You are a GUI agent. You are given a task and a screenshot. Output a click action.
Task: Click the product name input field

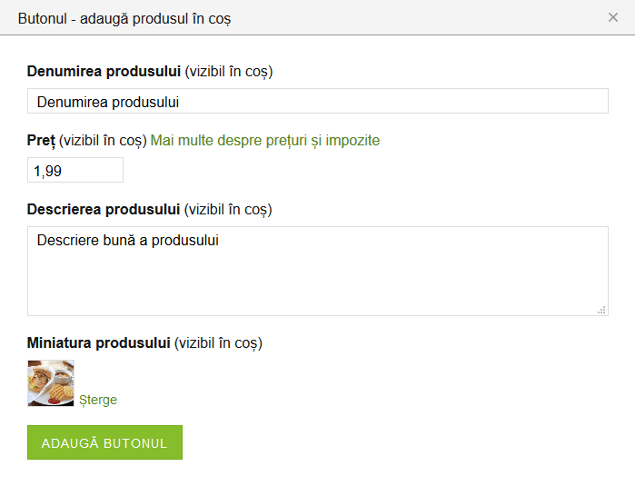tap(363, 102)
